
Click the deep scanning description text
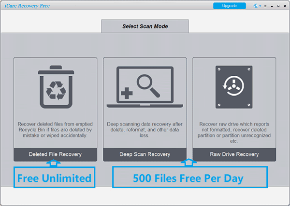(x=145, y=129)
